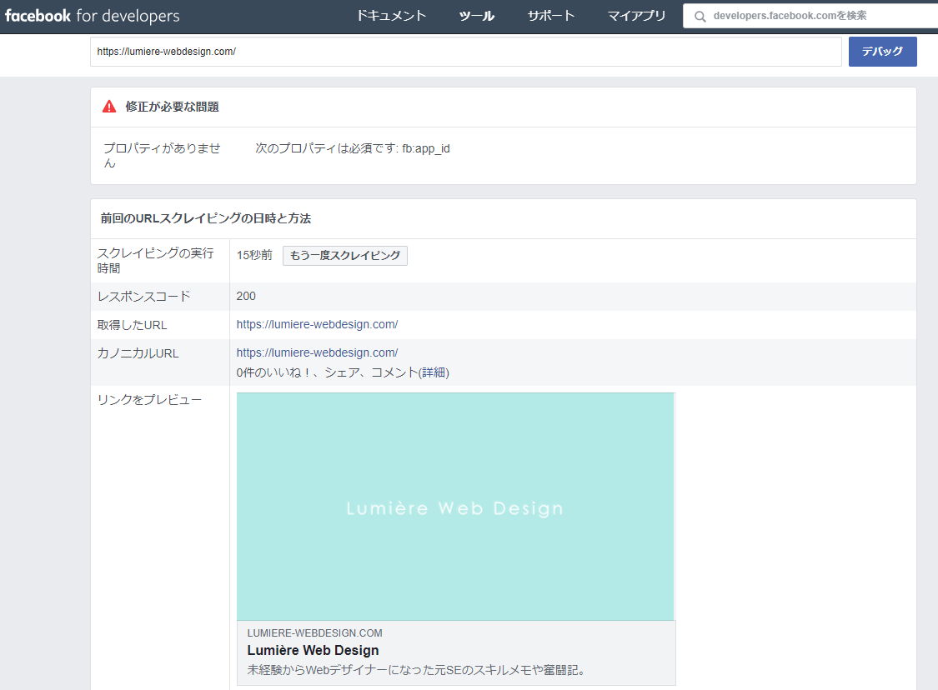Select the プロパティがありません label
This screenshot has height=690, width=938.
[x=162, y=156]
